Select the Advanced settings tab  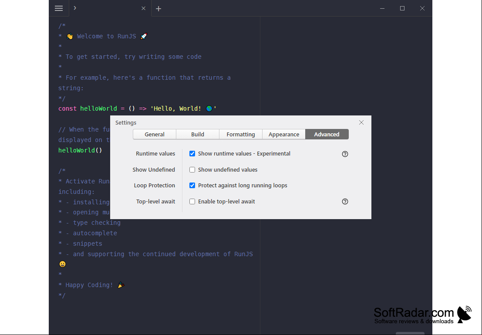327,134
